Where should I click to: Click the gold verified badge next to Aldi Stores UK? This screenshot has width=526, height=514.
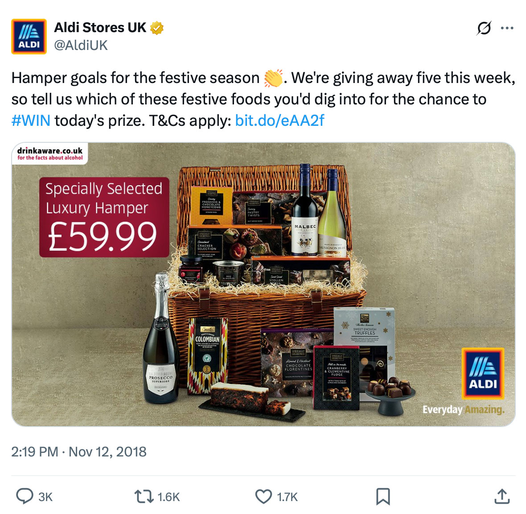pyautogui.click(x=156, y=28)
